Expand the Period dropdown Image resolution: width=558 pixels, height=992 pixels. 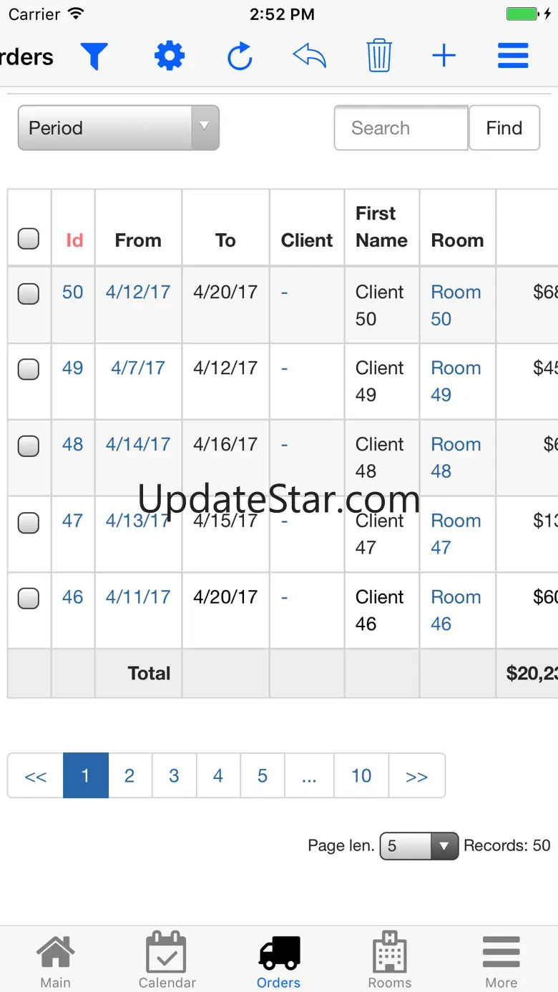coord(119,128)
